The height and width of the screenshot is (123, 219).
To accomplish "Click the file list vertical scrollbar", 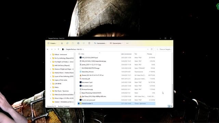I will click(x=172, y=93).
